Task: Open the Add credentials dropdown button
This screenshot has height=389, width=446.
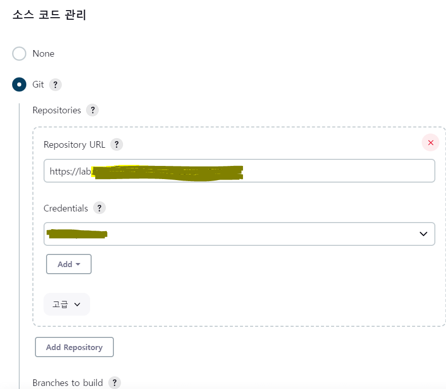Action: click(69, 264)
